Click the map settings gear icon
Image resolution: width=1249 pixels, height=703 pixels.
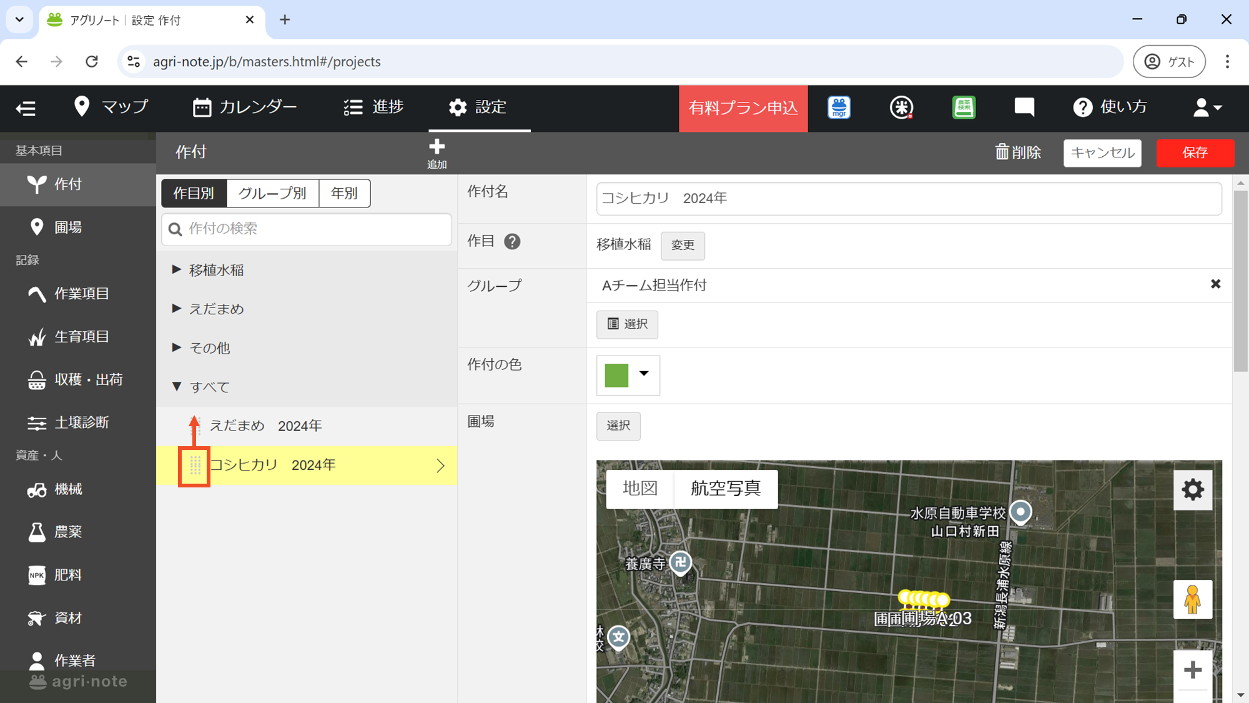click(1192, 489)
